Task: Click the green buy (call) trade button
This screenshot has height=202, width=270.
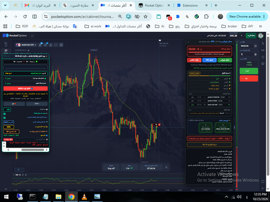Action: (249, 71)
